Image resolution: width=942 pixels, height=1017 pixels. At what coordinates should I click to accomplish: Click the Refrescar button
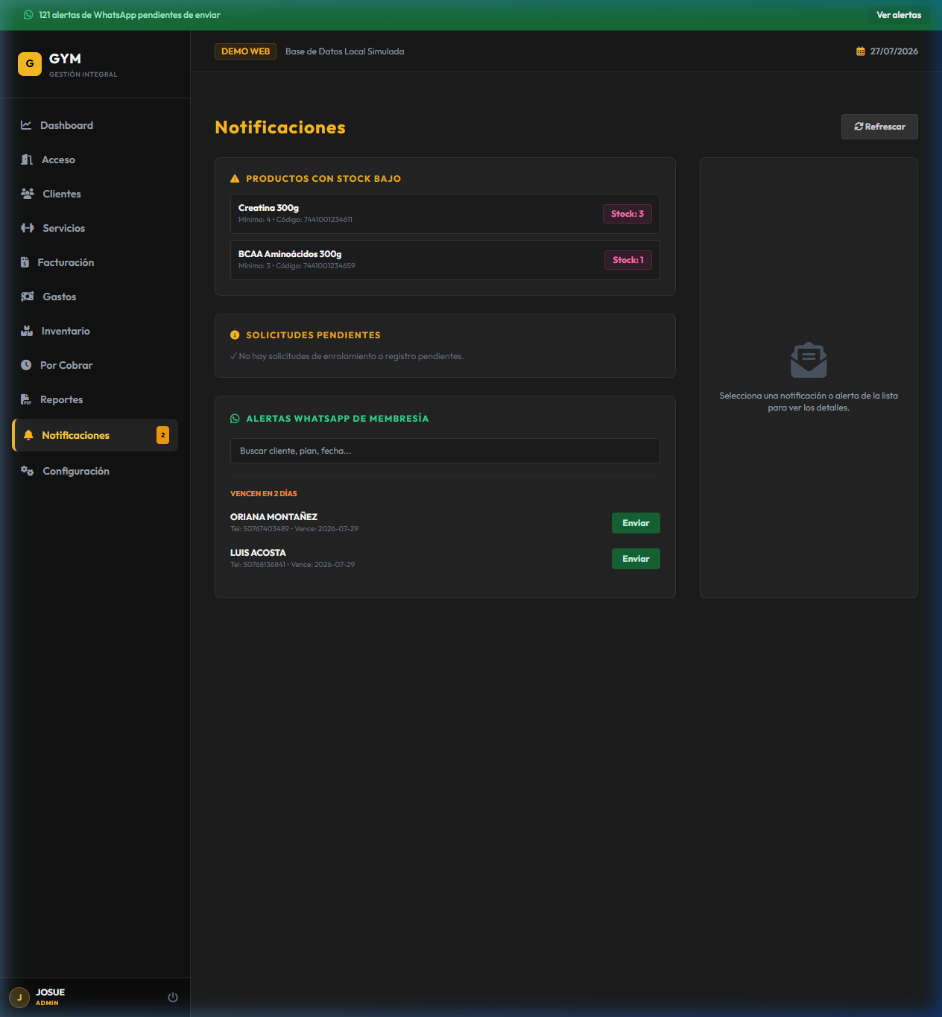(x=879, y=127)
